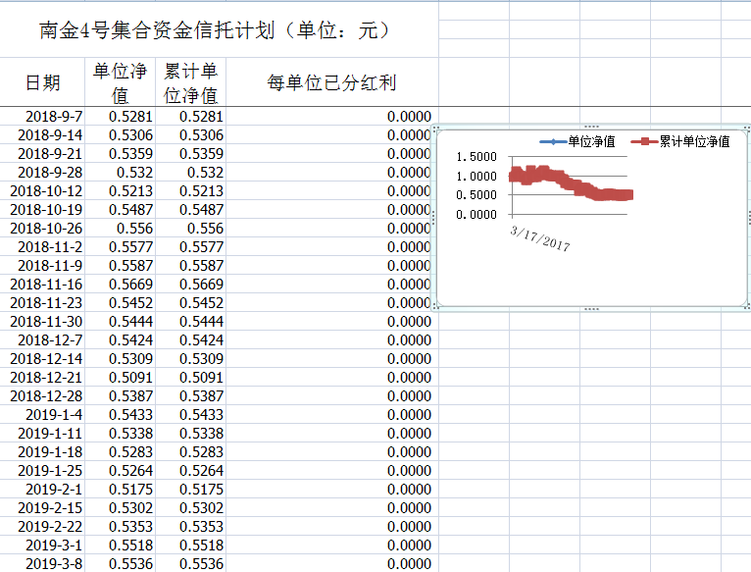Click the 单位净值 column header cell
751x572 pixels.
[x=120, y=82]
